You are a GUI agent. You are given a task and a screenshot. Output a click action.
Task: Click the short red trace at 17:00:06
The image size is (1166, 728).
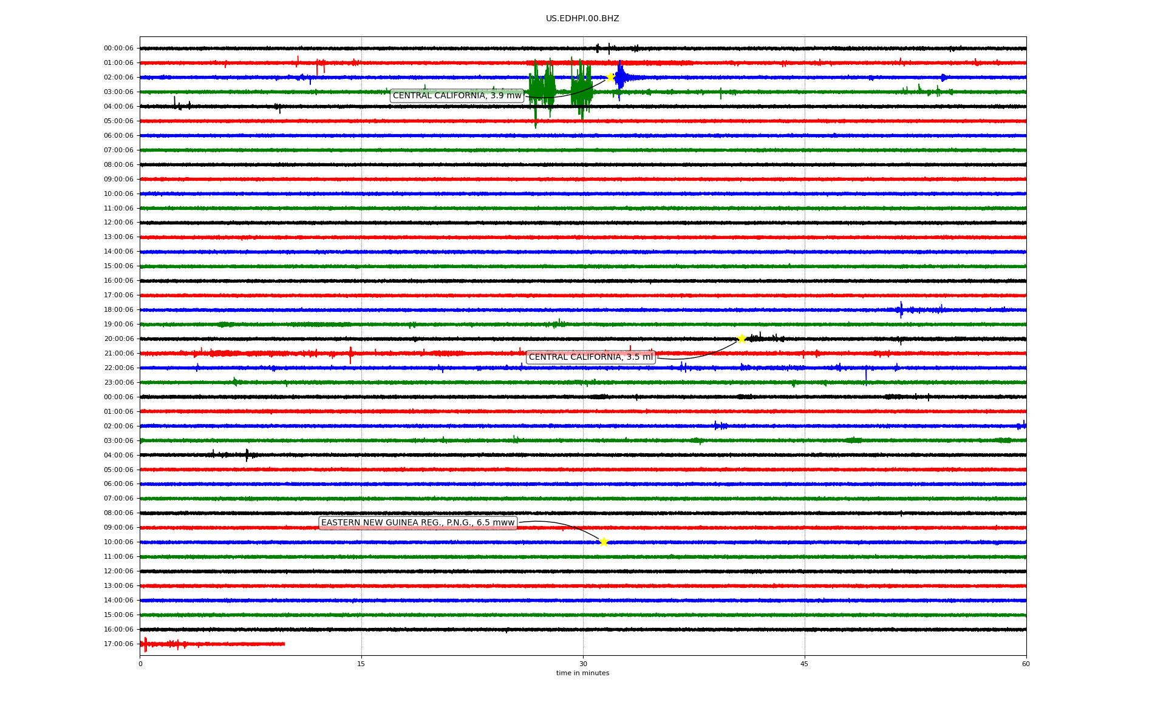(x=213, y=644)
